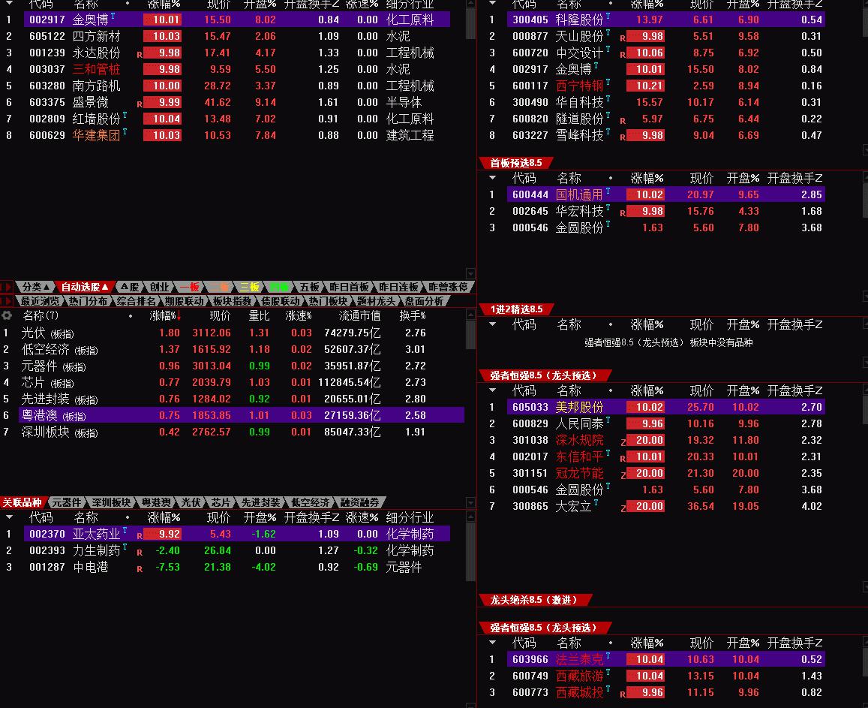The width and height of the screenshot is (868, 708).
Task: Click the R badge next to 华宏科技
Action: pos(623,212)
